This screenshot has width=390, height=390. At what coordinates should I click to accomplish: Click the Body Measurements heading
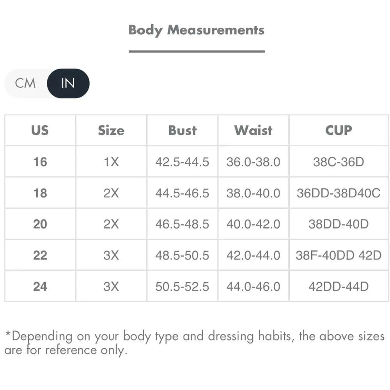pyautogui.click(x=197, y=30)
